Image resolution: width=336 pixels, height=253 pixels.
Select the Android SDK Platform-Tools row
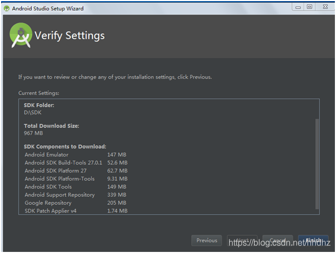pyautogui.click(x=76, y=179)
